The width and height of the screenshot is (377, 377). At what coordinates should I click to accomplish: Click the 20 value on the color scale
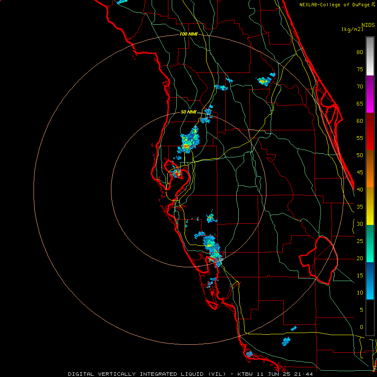(x=360, y=258)
